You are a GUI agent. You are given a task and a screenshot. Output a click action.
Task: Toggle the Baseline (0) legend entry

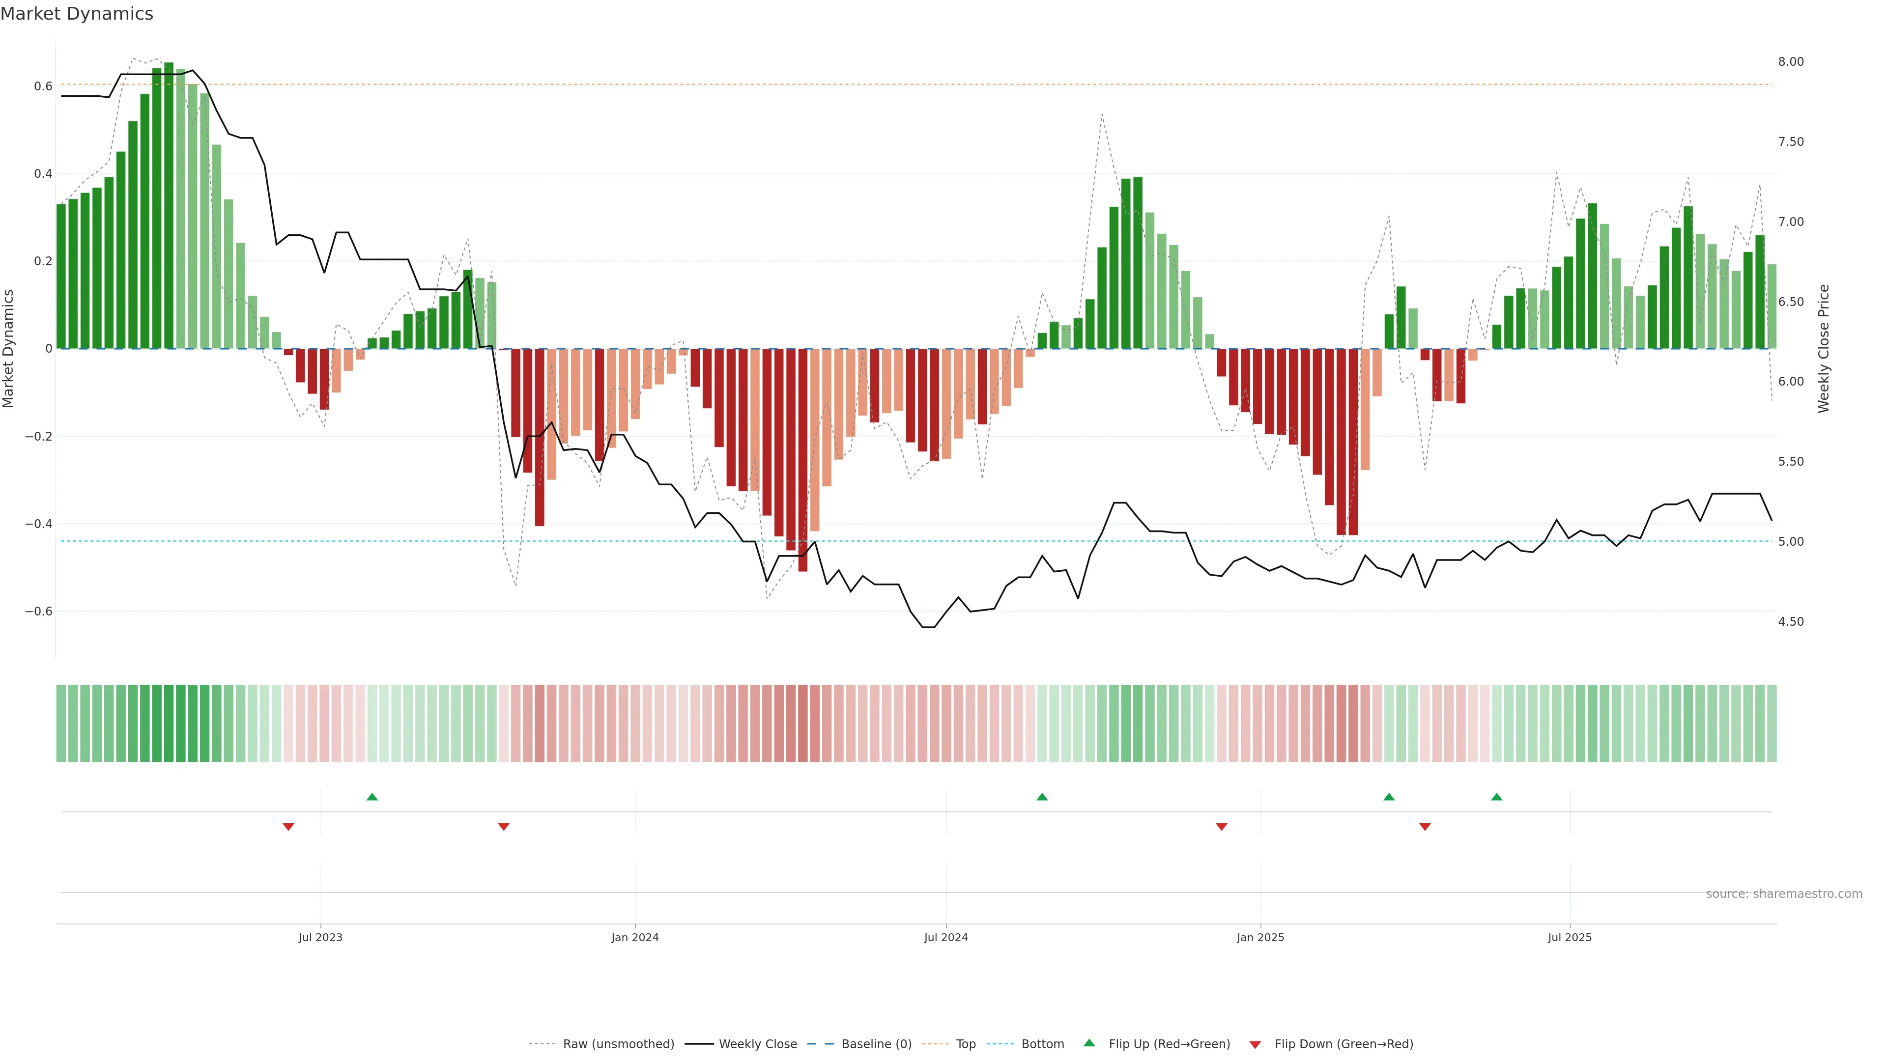click(876, 1044)
